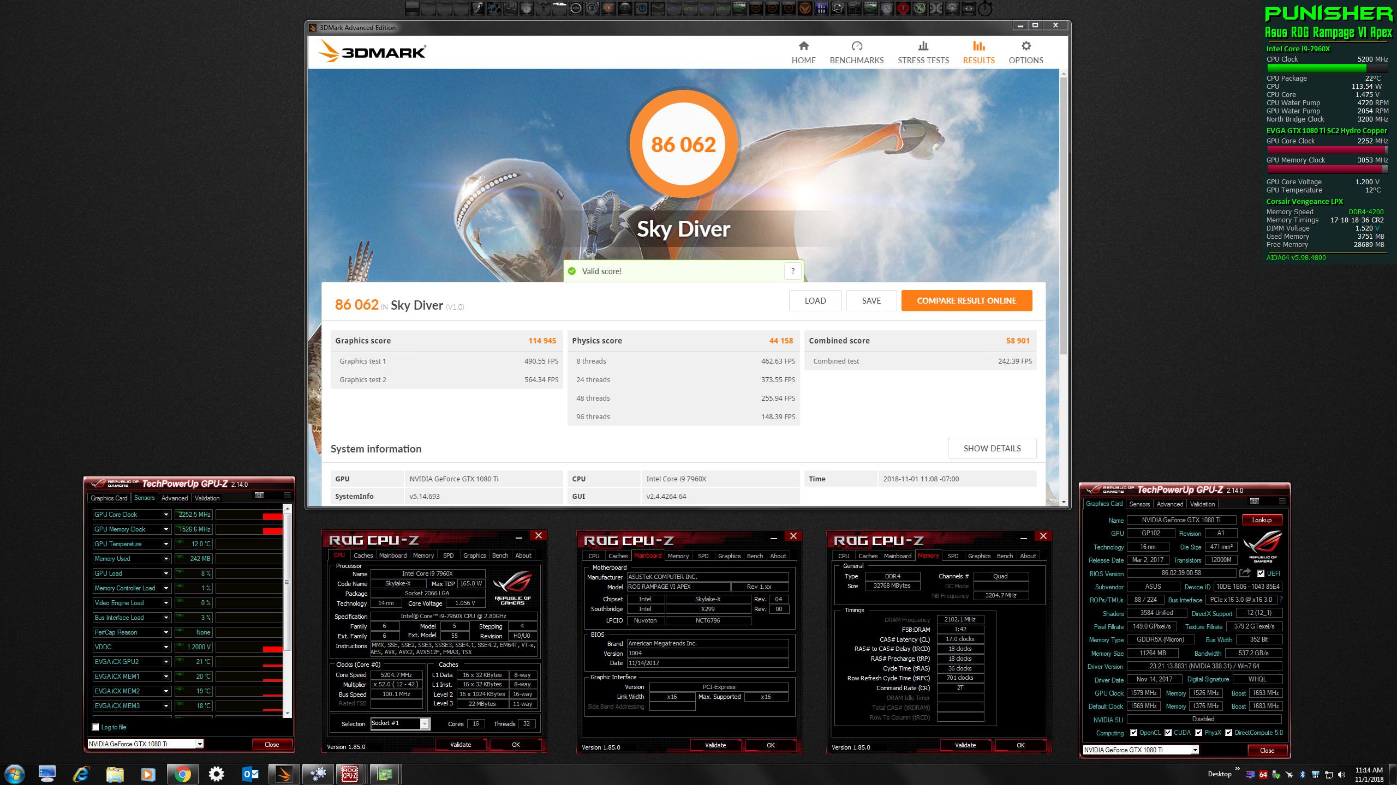The image size is (1397, 785).
Task: Toggle the OpenCL checkbox in GPU-Z
Action: pos(1133,733)
